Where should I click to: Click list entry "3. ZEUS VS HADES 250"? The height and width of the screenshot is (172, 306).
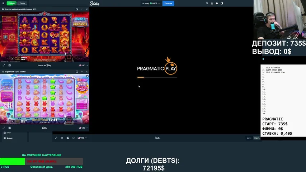[x=273, y=72]
